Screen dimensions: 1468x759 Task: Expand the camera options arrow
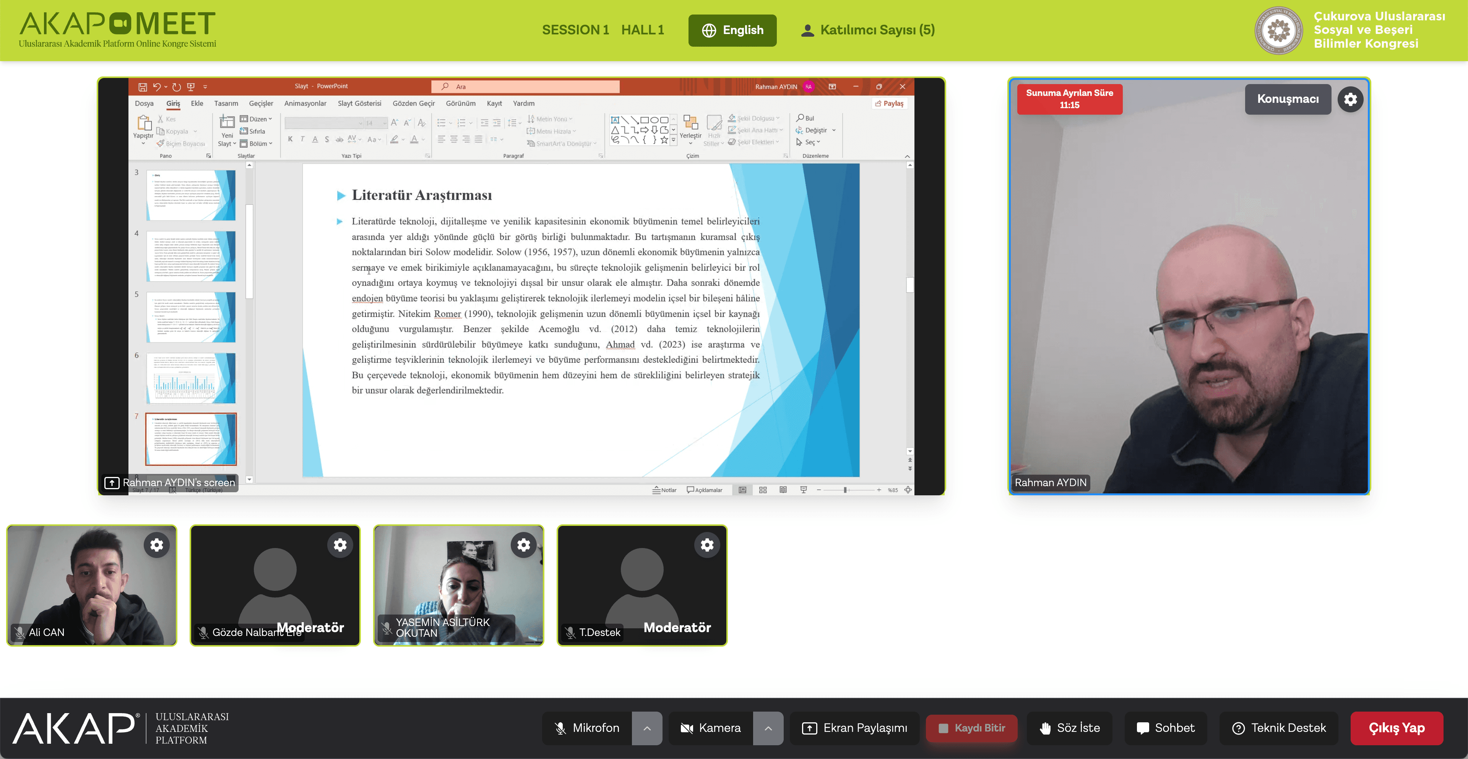coord(768,728)
